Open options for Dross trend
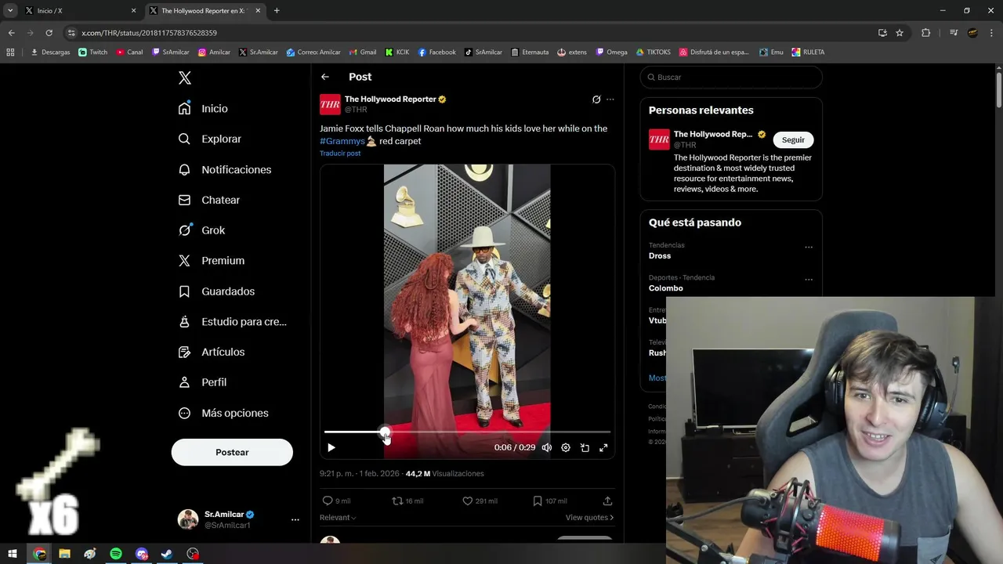The width and height of the screenshot is (1003, 564). click(809, 248)
